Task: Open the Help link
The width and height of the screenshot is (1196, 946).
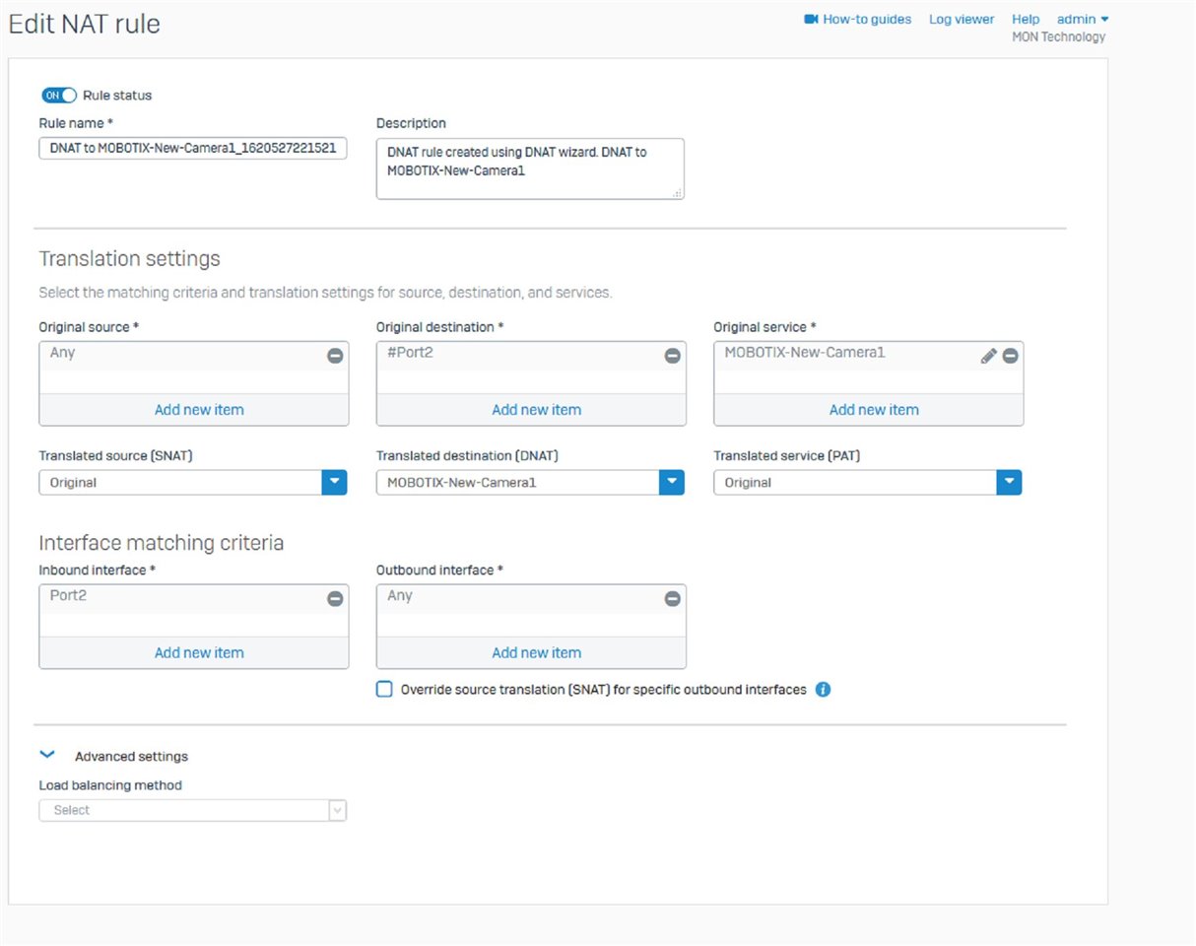Action: 1026,20
